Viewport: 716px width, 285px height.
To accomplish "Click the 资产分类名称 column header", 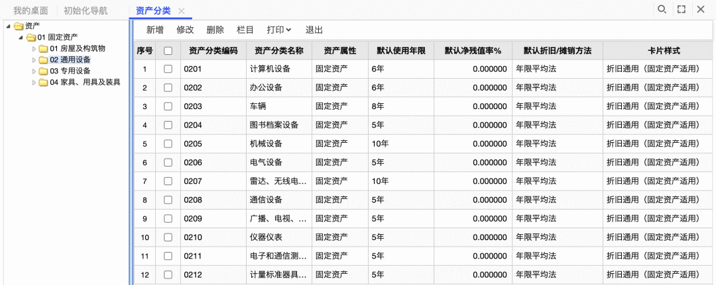I will [279, 51].
